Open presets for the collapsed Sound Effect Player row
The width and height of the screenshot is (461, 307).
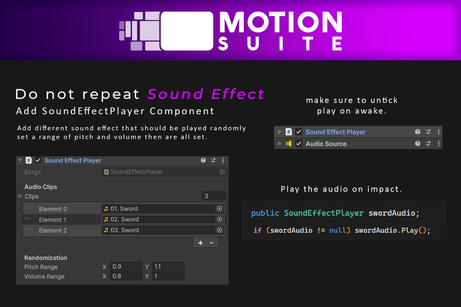point(428,132)
